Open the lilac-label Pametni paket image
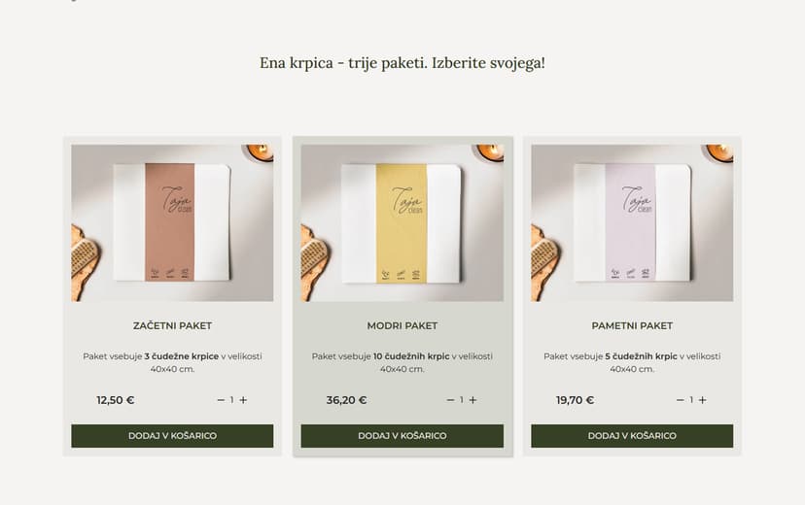Image resolution: width=805 pixels, height=505 pixels. click(x=632, y=222)
